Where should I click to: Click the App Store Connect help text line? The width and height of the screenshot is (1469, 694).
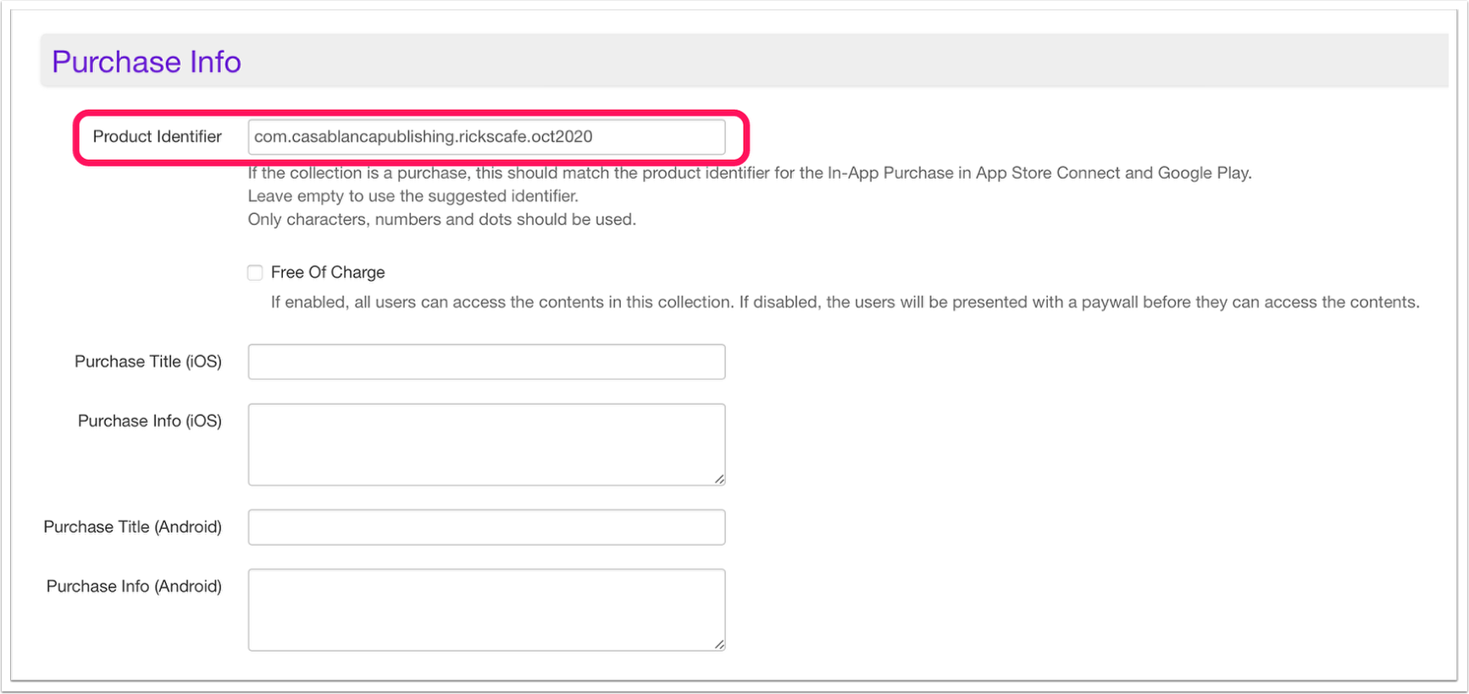750,173
